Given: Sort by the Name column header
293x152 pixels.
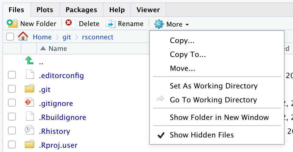Looking at the screenshot, I should [x=57, y=48].
